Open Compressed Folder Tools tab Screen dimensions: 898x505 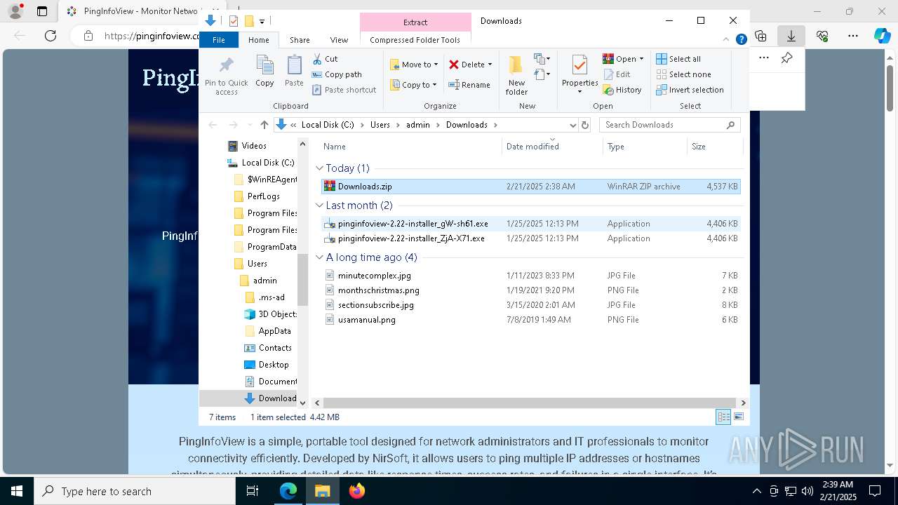click(x=415, y=40)
